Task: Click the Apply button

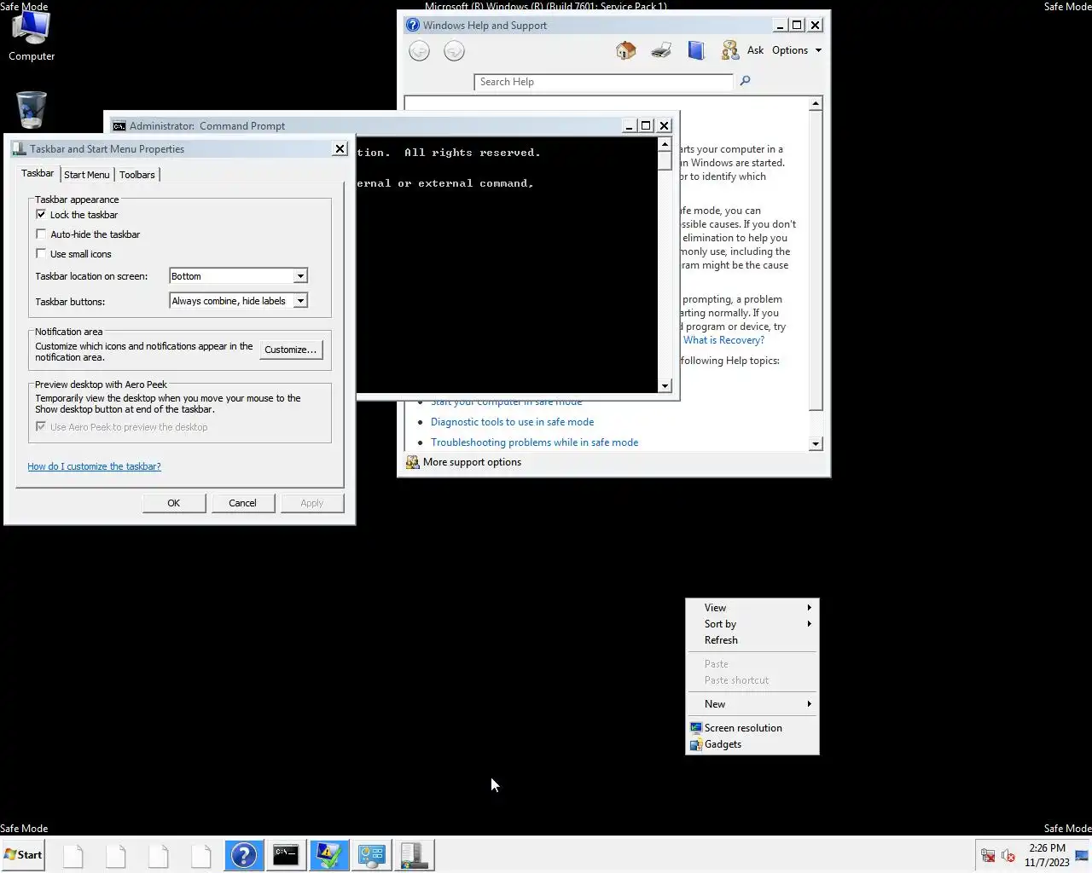Action: tap(312, 503)
